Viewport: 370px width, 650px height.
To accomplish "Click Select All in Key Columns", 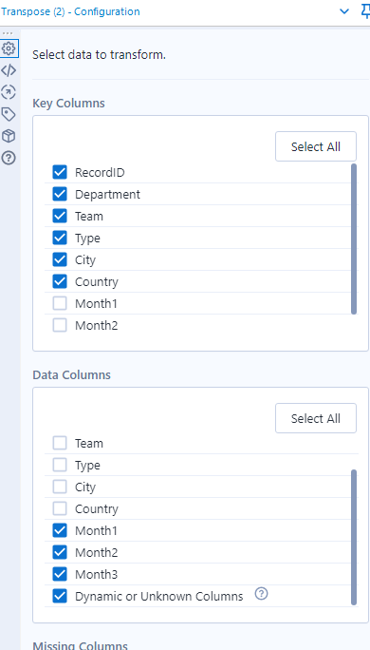I will [x=316, y=146].
